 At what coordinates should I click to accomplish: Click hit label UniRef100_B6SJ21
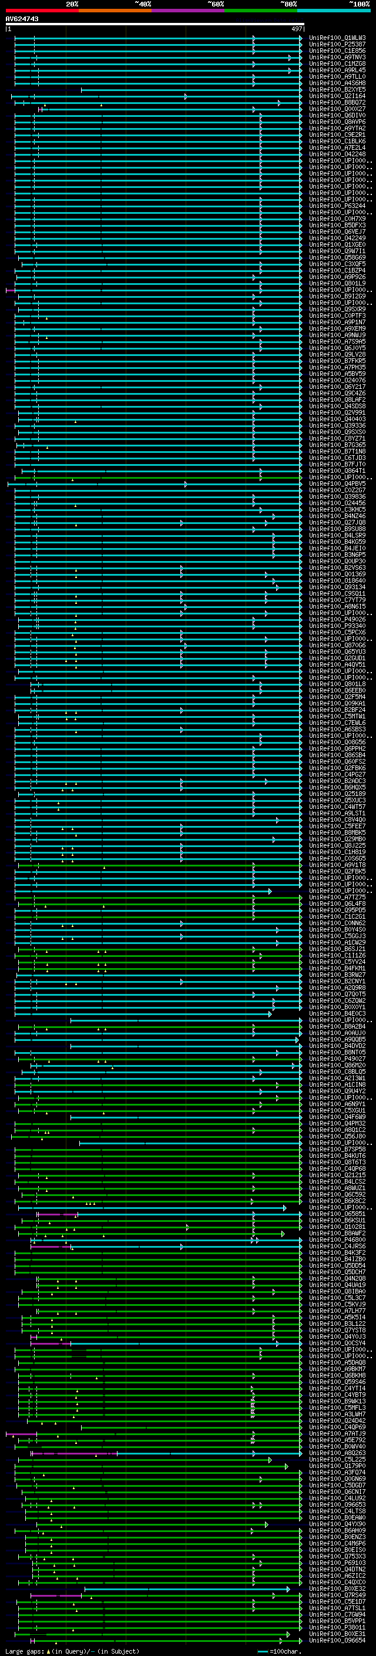337,949
